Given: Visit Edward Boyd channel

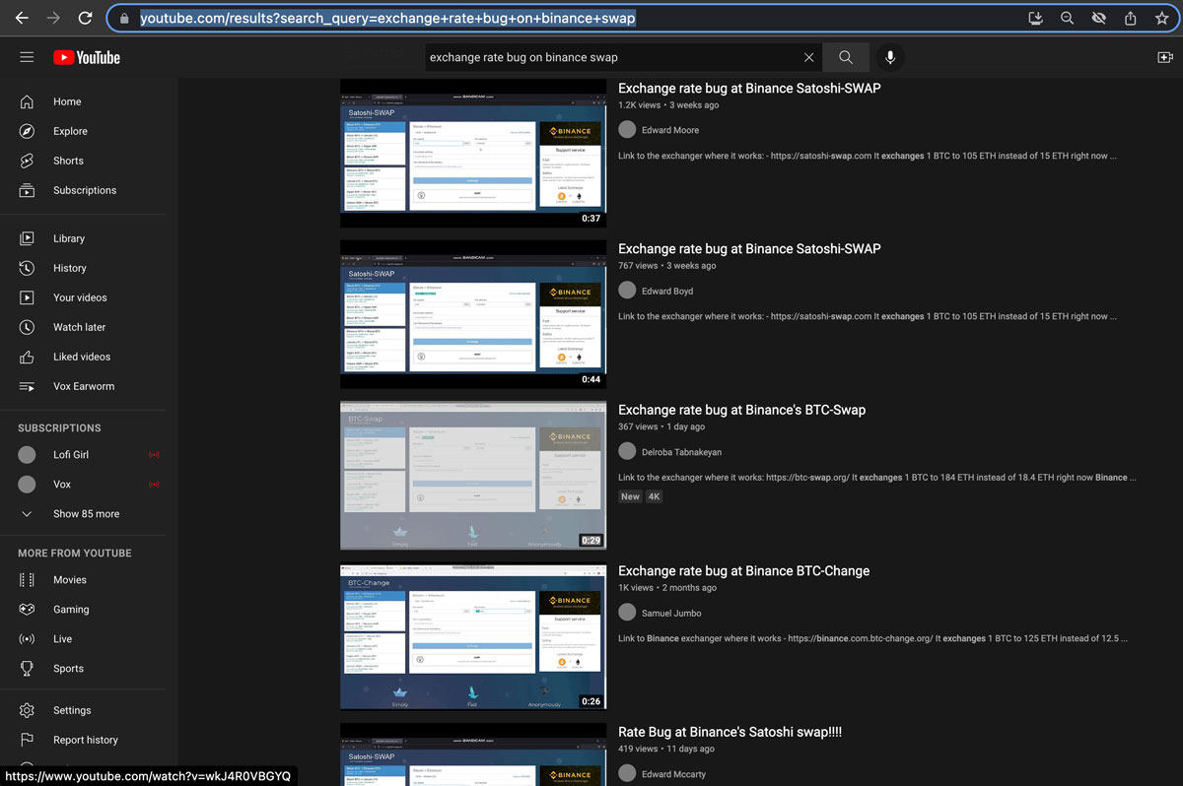Looking at the screenshot, I should 667,291.
